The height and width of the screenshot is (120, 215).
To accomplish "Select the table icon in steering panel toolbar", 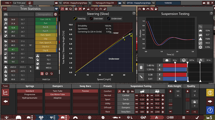I will click(66, 9).
